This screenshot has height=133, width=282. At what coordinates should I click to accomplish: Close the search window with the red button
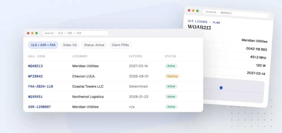(28, 33)
